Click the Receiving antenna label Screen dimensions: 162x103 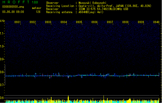(x=59, y=12)
